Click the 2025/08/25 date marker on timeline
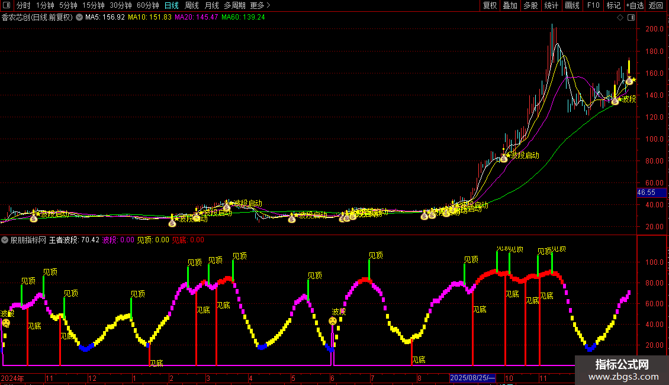Screen dimensions: 669x385 (x=472, y=378)
